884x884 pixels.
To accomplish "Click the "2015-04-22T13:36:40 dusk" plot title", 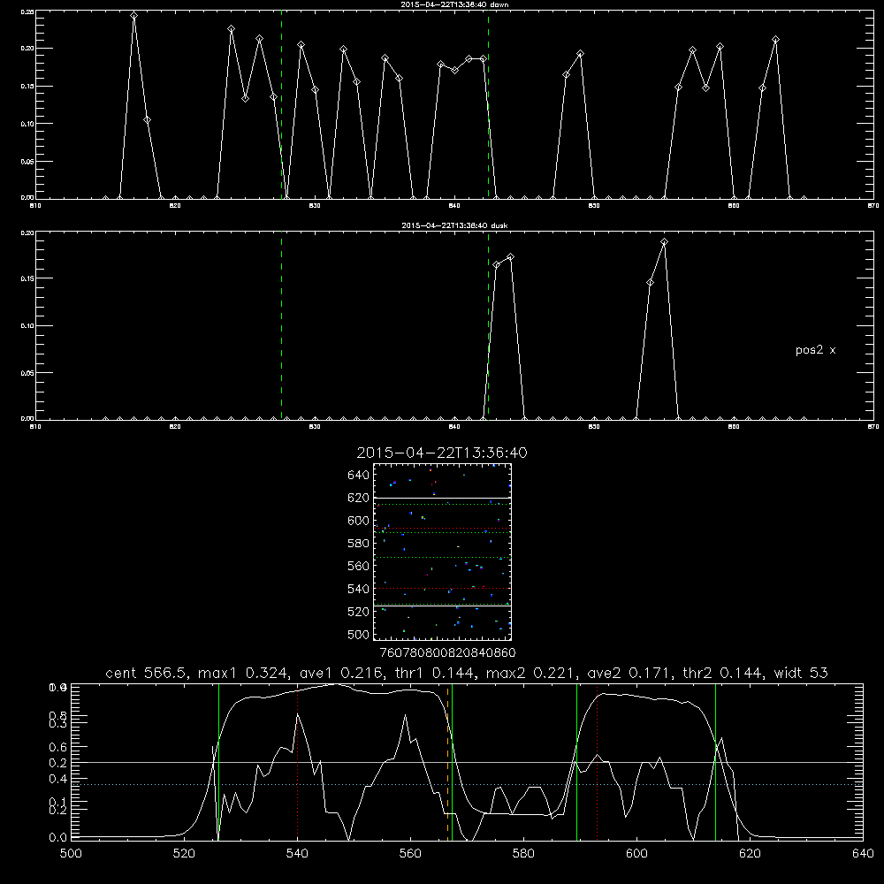I will click(x=454, y=225).
